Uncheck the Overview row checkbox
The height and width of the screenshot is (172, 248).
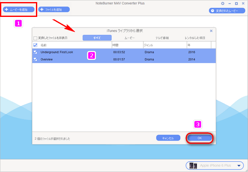click(x=35, y=59)
